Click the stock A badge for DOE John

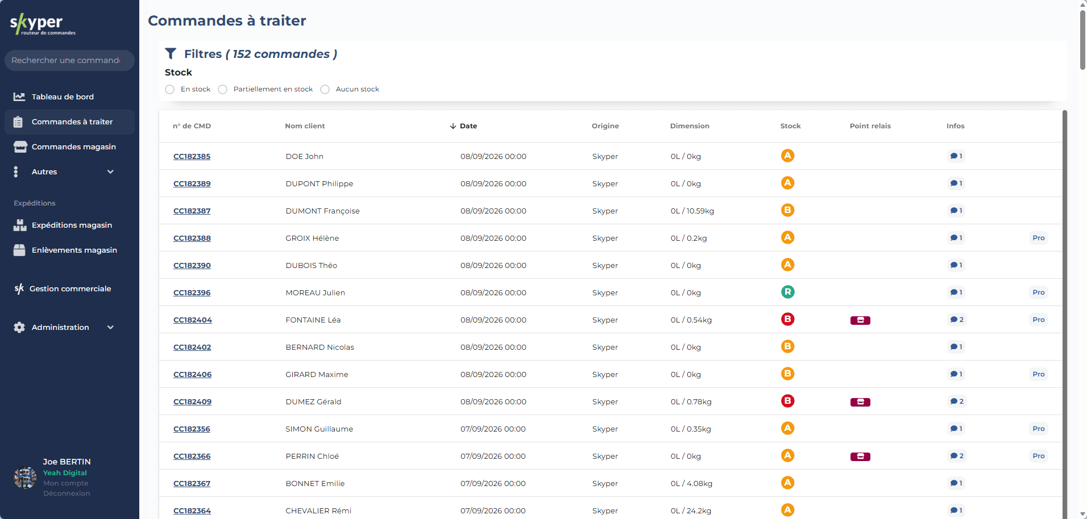787,156
